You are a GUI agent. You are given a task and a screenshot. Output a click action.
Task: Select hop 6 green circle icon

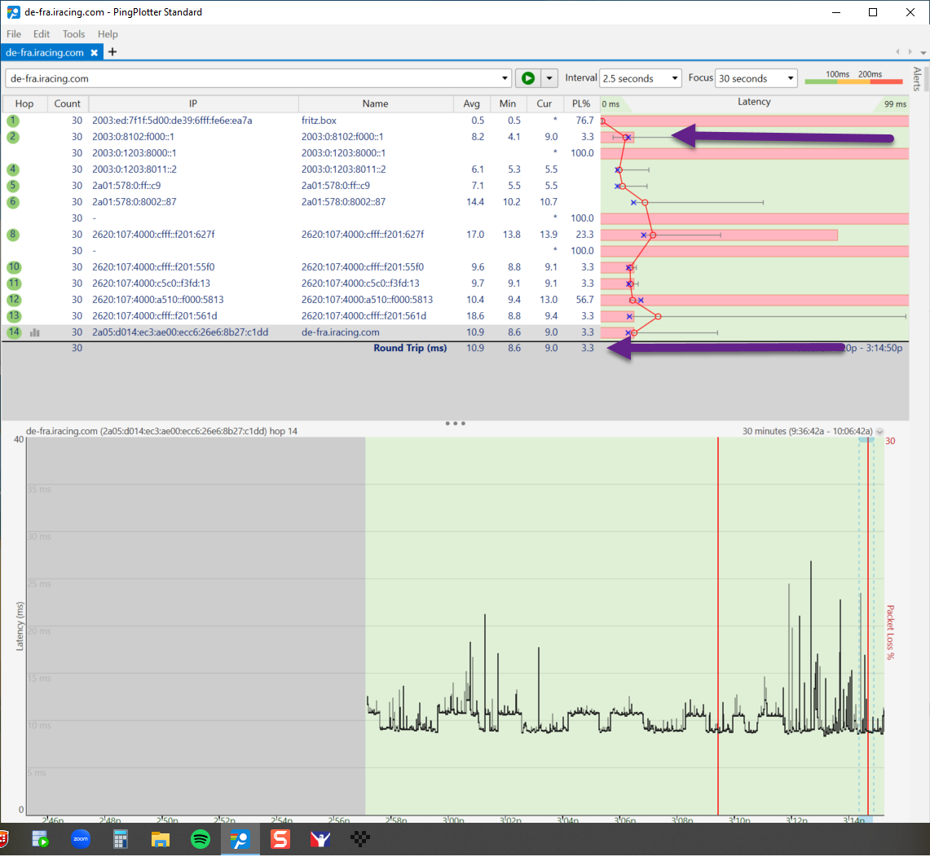pyautogui.click(x=13, y=202)
